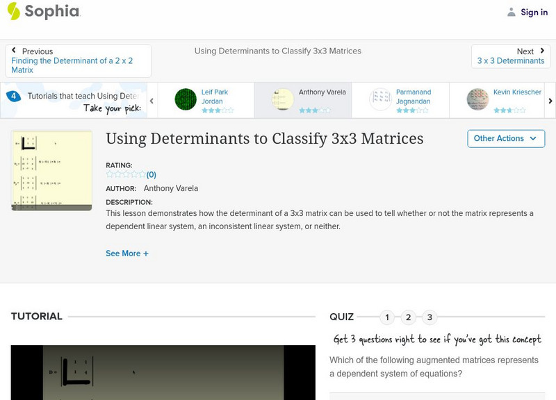Click the rating stars under RATING
Viewport: 556px width, 400px height.
(126, 174)
